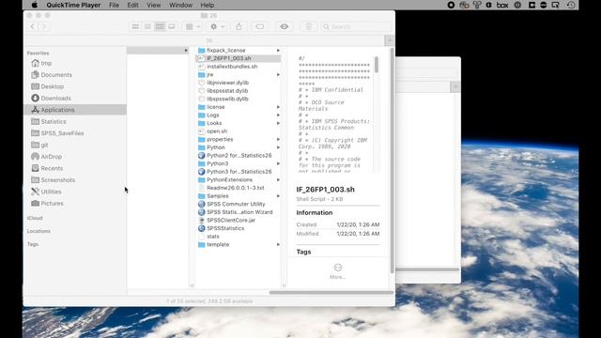
Task: Select Python2 for Statistics26 app icon
Action: click(201, 156)
